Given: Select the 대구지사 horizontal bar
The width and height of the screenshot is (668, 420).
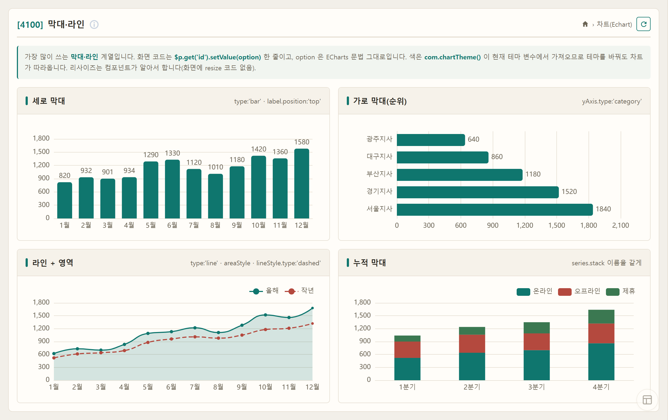Looking at the screenshot, I should 442,157.
